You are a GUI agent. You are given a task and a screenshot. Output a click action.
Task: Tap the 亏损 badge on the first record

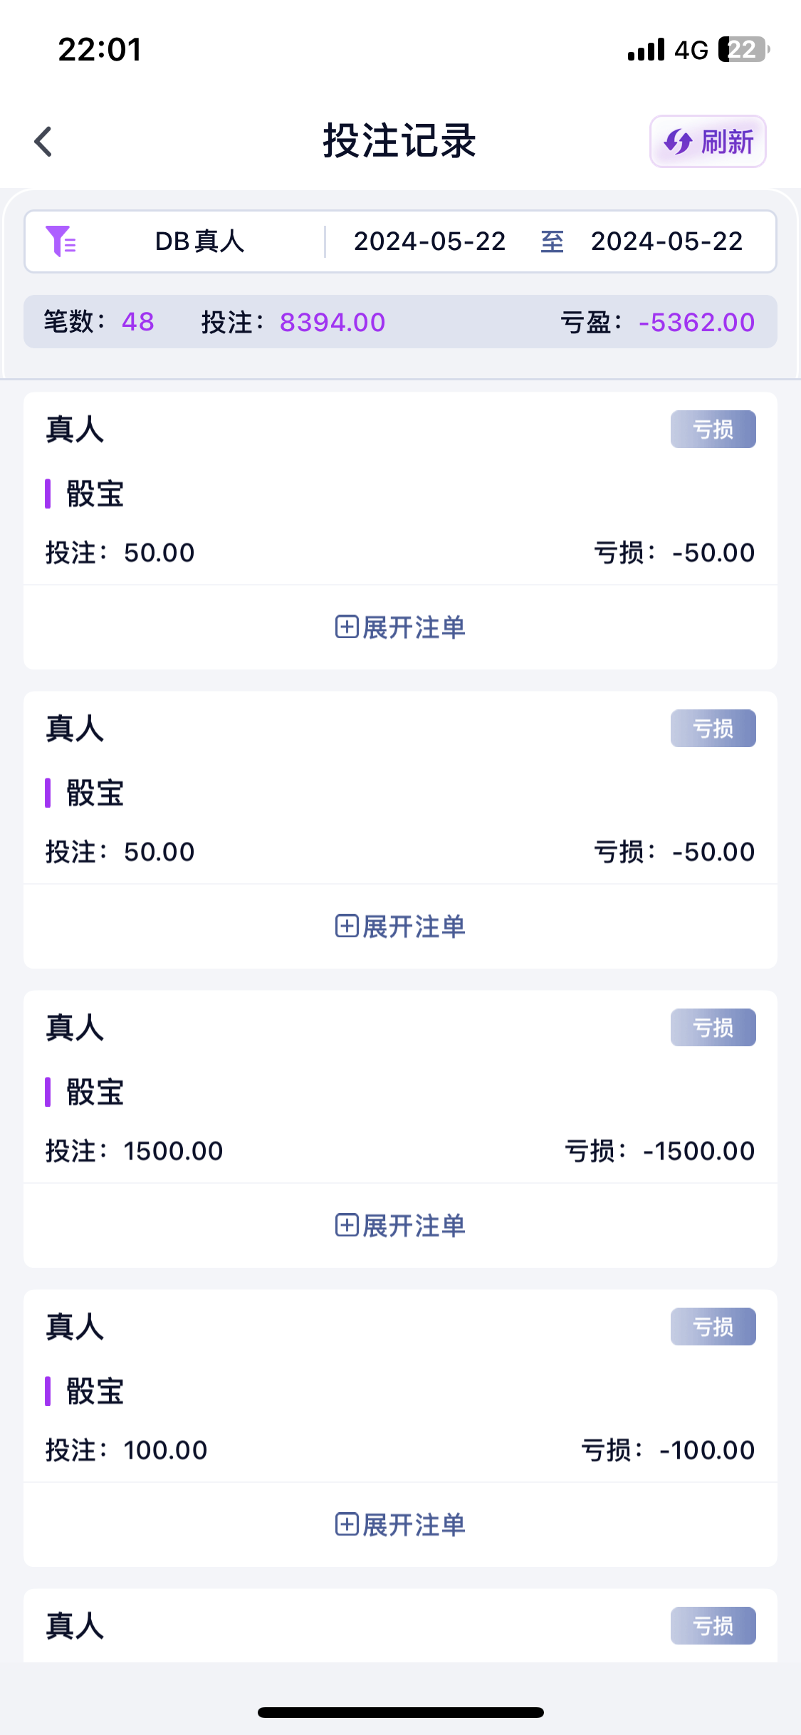tap(713, 429)
